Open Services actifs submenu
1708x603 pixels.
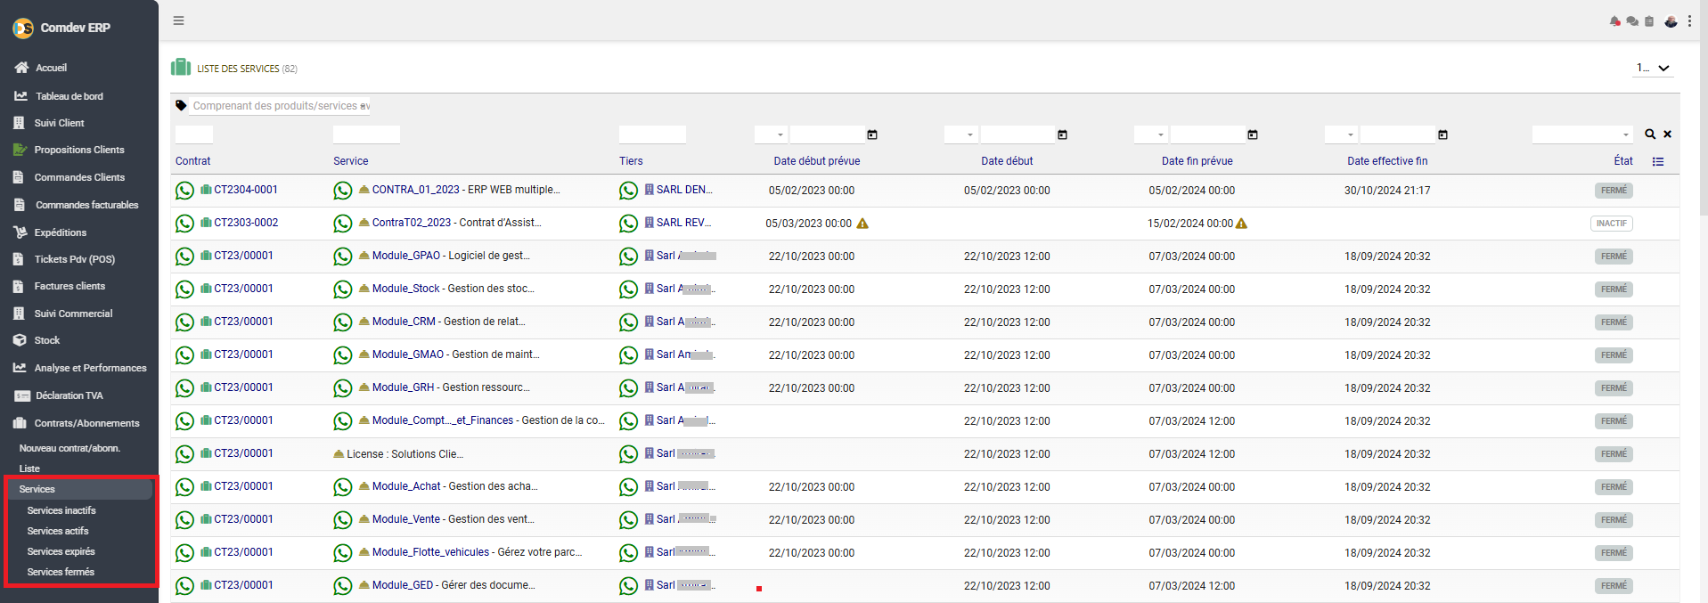(58, 531)
